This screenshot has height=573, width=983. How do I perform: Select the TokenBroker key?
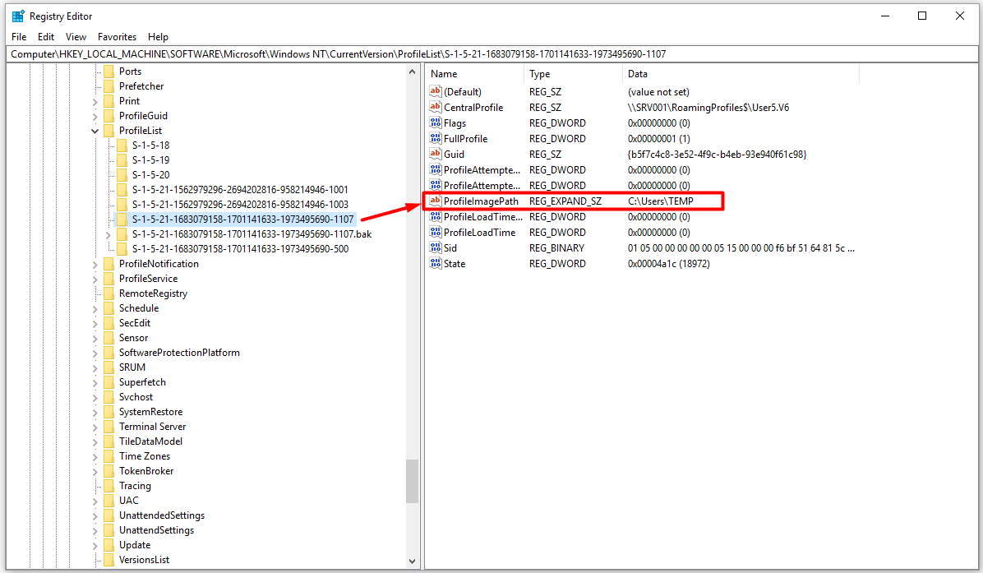pos(146,471)
